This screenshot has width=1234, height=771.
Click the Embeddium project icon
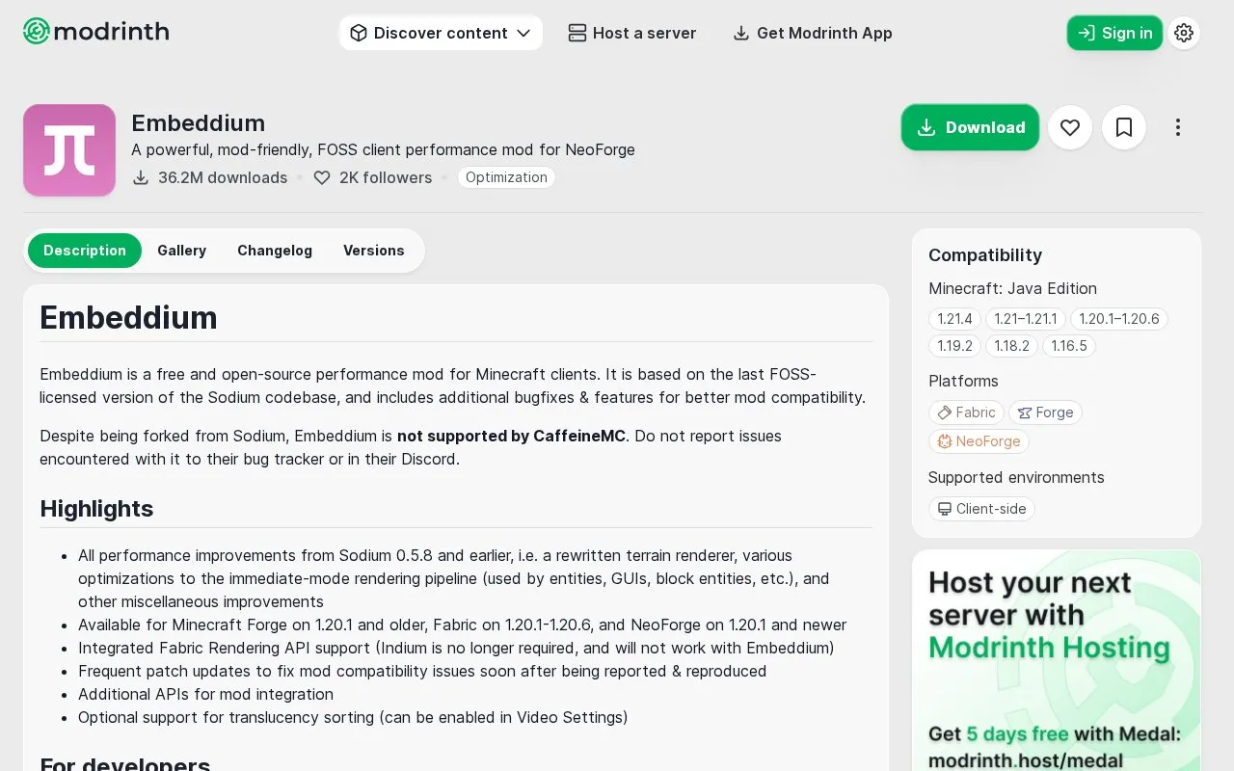(69, 150)
